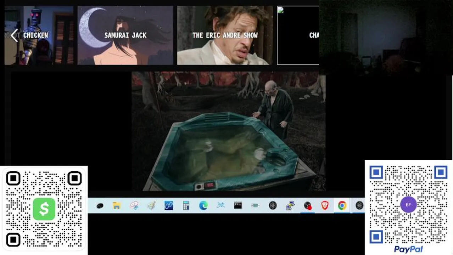Click the PayPal QR code
The height and width of the screenshot is (255, 453).
tap(408, 205)
